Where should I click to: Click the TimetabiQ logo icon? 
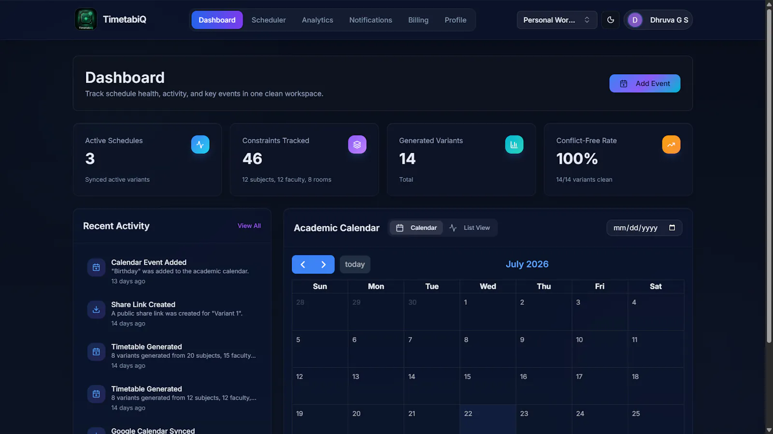pos(86,19)
